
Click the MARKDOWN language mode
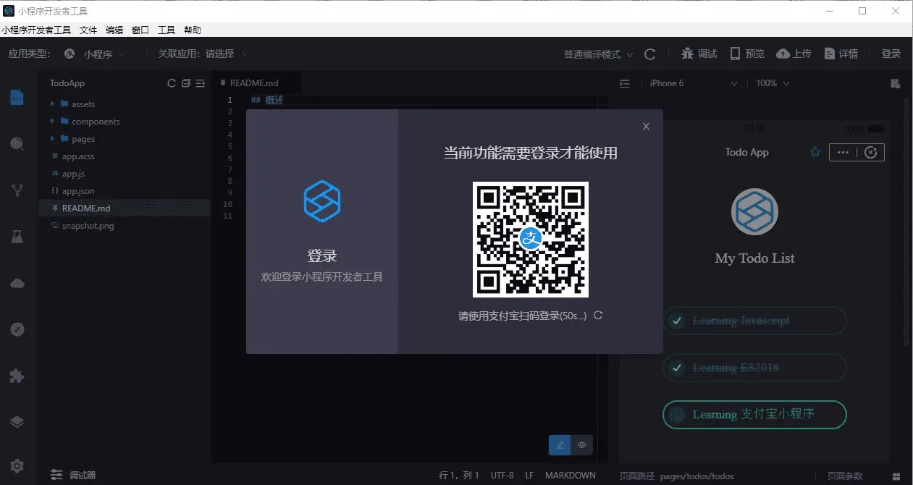571,476
